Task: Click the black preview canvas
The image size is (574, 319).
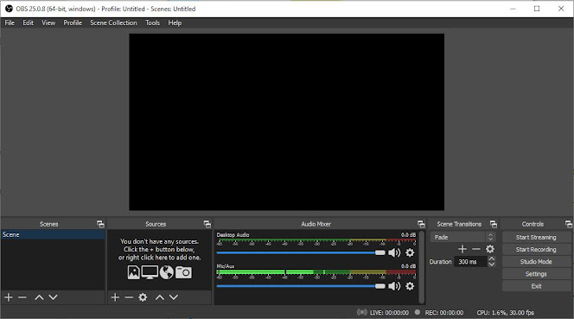Action: tap(287, 122)
